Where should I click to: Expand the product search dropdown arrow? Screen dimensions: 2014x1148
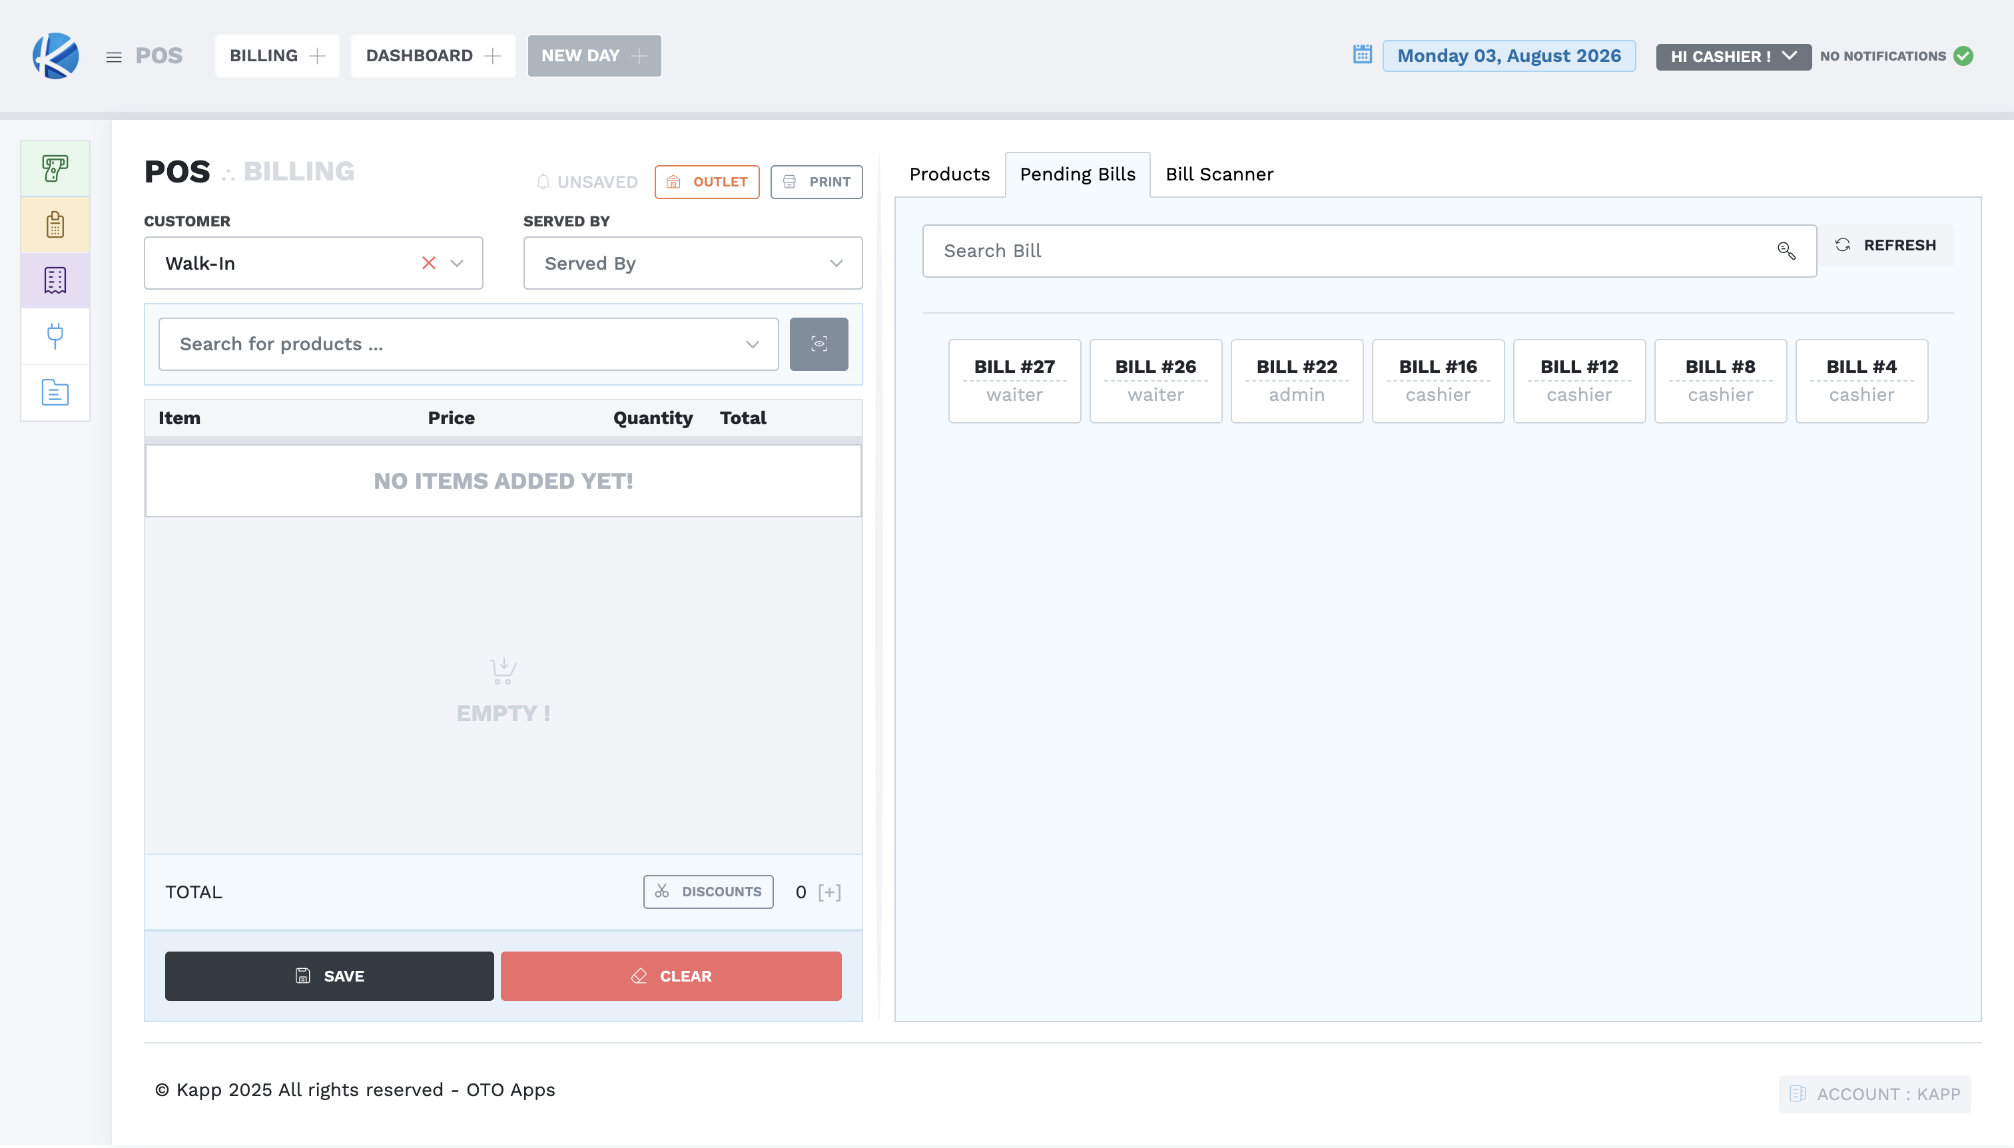click(753, 344)
